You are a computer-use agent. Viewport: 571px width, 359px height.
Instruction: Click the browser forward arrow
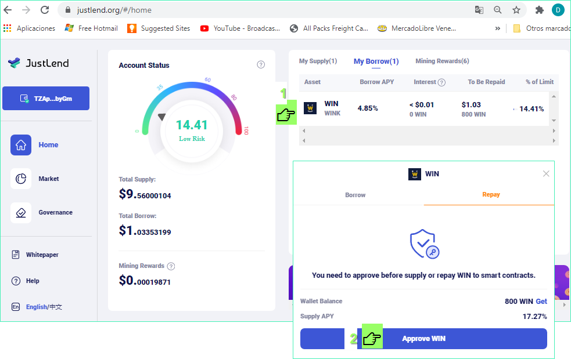(26, 10)
